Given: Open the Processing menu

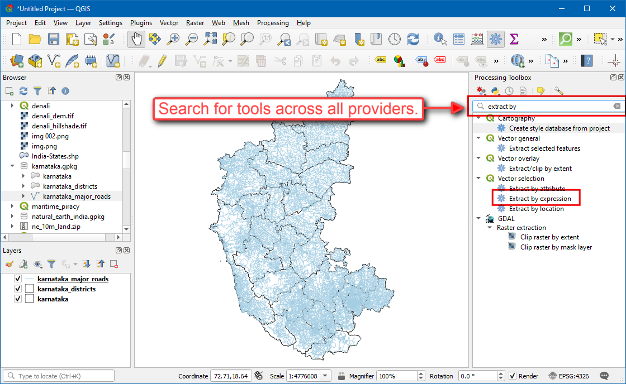Looking at the screenshot, I should (x=273, y=23).
